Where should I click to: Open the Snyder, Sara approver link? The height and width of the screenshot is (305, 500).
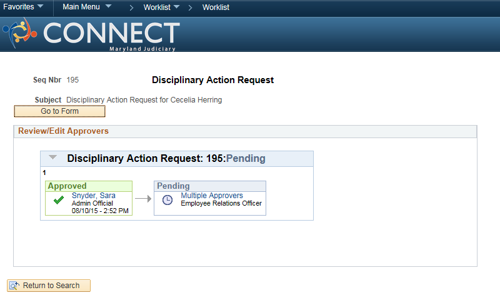click(93, 196)
